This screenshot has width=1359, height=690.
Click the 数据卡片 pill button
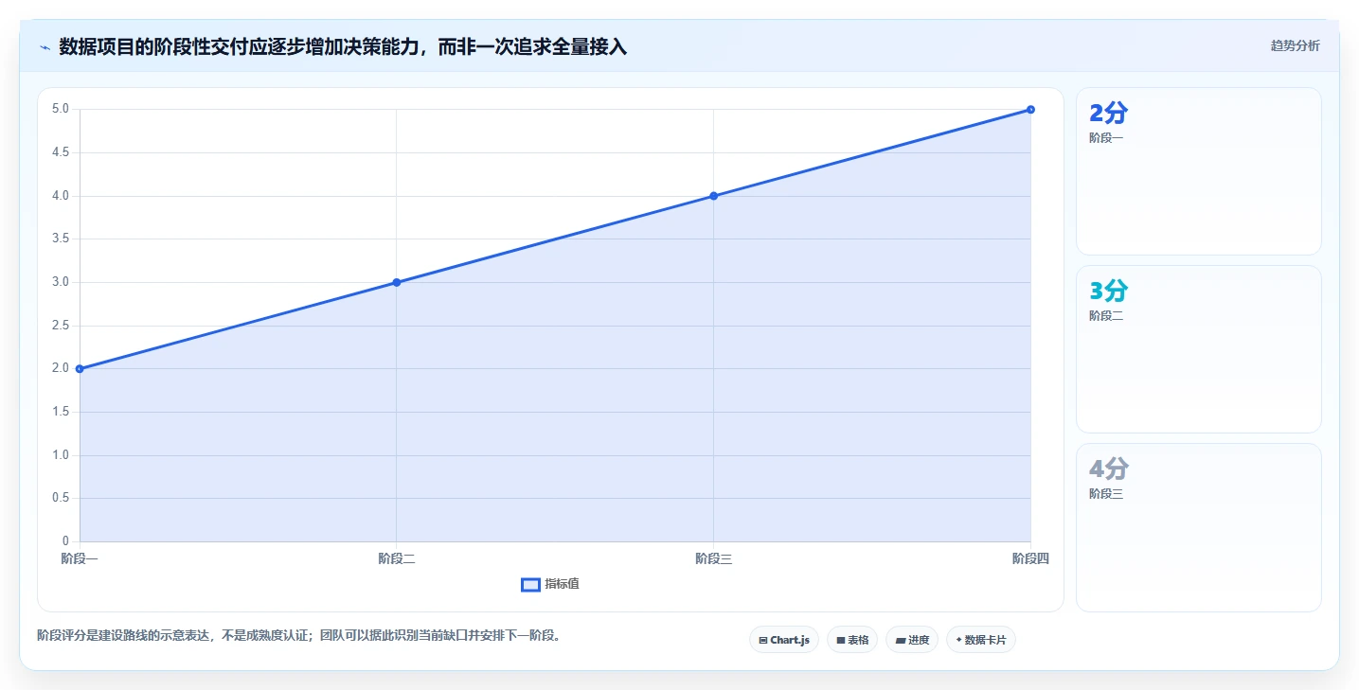pyautogui.click(x=981, y=640)
